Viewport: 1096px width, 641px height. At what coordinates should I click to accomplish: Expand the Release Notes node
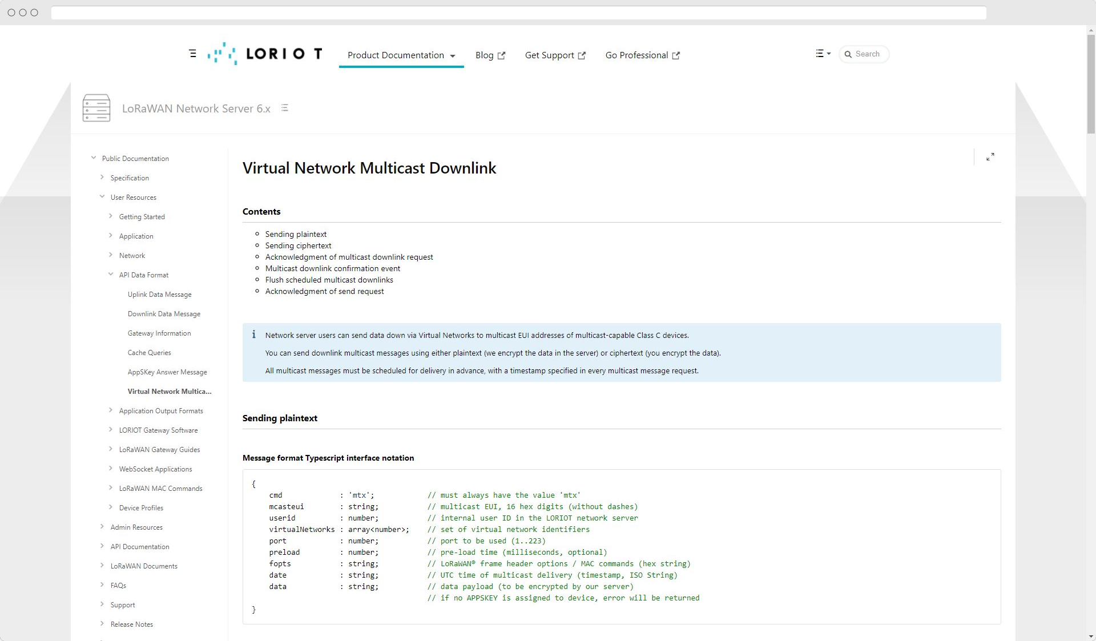point(102,624)
